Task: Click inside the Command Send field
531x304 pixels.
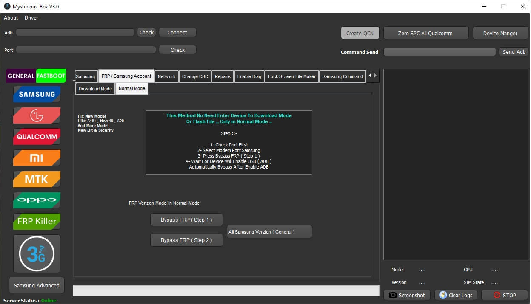Action: click(x=439, y=51)
